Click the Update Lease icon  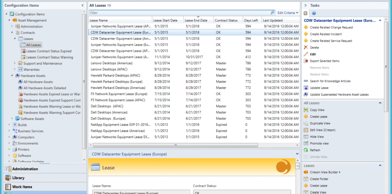tap(305, 88)
